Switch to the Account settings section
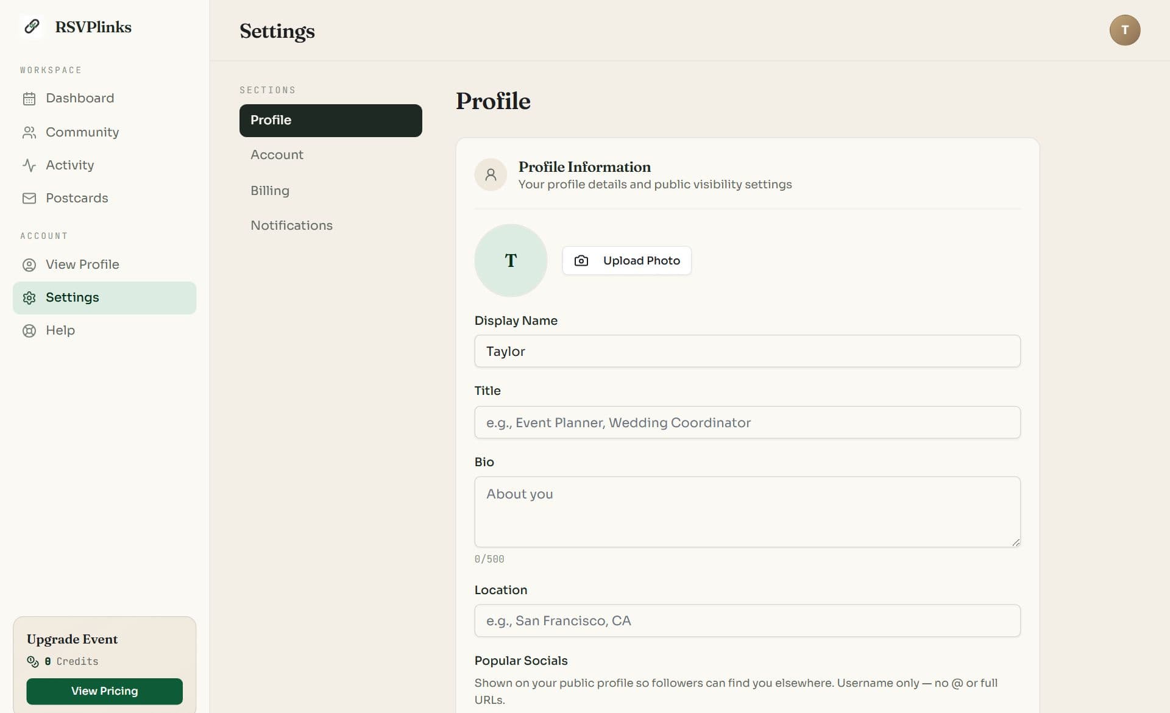 tap(330, 155)
